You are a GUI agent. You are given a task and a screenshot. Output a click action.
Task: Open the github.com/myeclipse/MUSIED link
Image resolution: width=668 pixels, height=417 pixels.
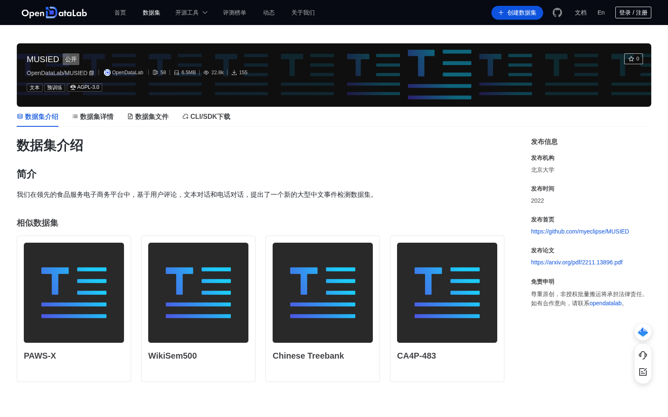click(x=580, y=231)
